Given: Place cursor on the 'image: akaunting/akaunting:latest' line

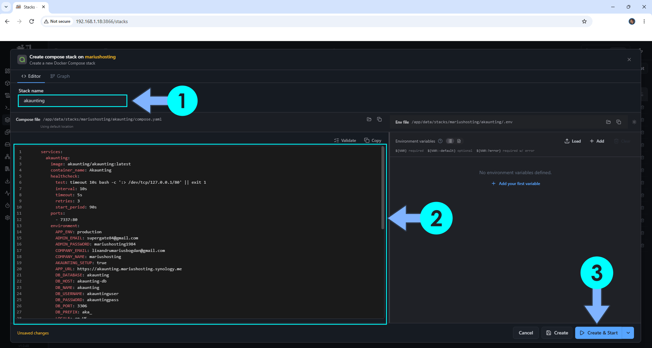Looking at the screenshot, I should [x=90, y=164].
